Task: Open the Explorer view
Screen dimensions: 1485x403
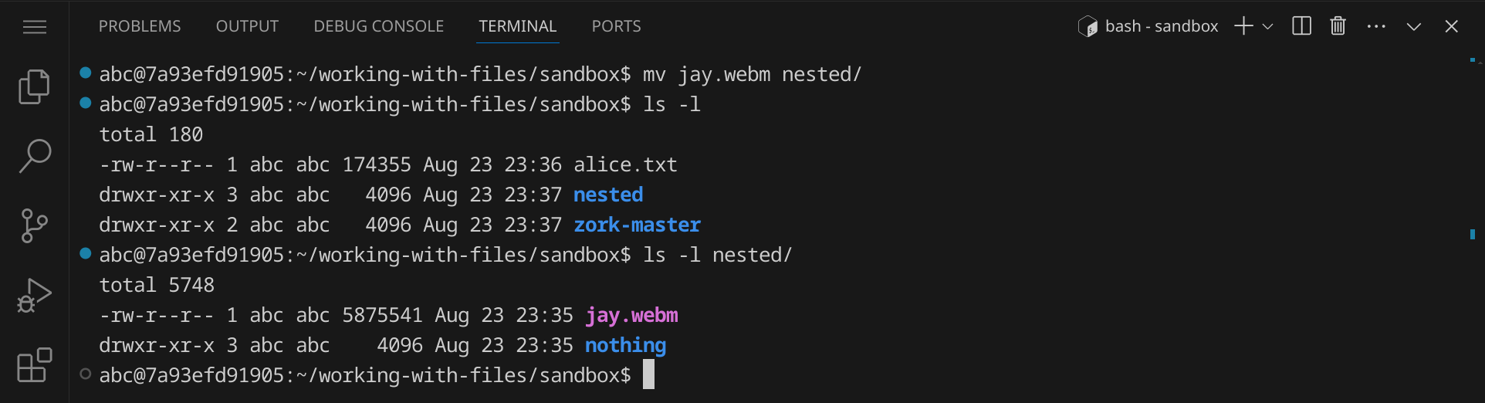Action: pos(35,86)
